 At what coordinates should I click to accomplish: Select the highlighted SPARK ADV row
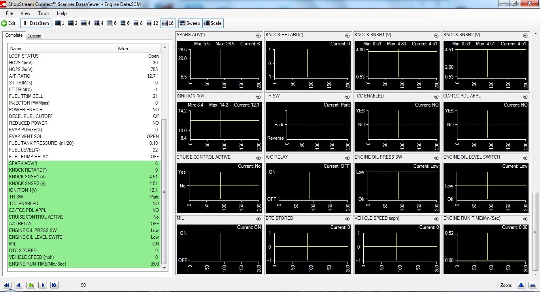point(84,163)
